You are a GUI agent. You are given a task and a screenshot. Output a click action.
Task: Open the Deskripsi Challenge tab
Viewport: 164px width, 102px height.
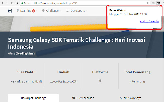(x=34, y=98)
